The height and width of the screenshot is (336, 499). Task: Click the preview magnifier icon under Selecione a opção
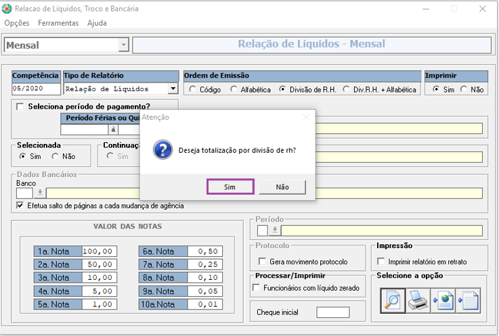tap(393, 300)
